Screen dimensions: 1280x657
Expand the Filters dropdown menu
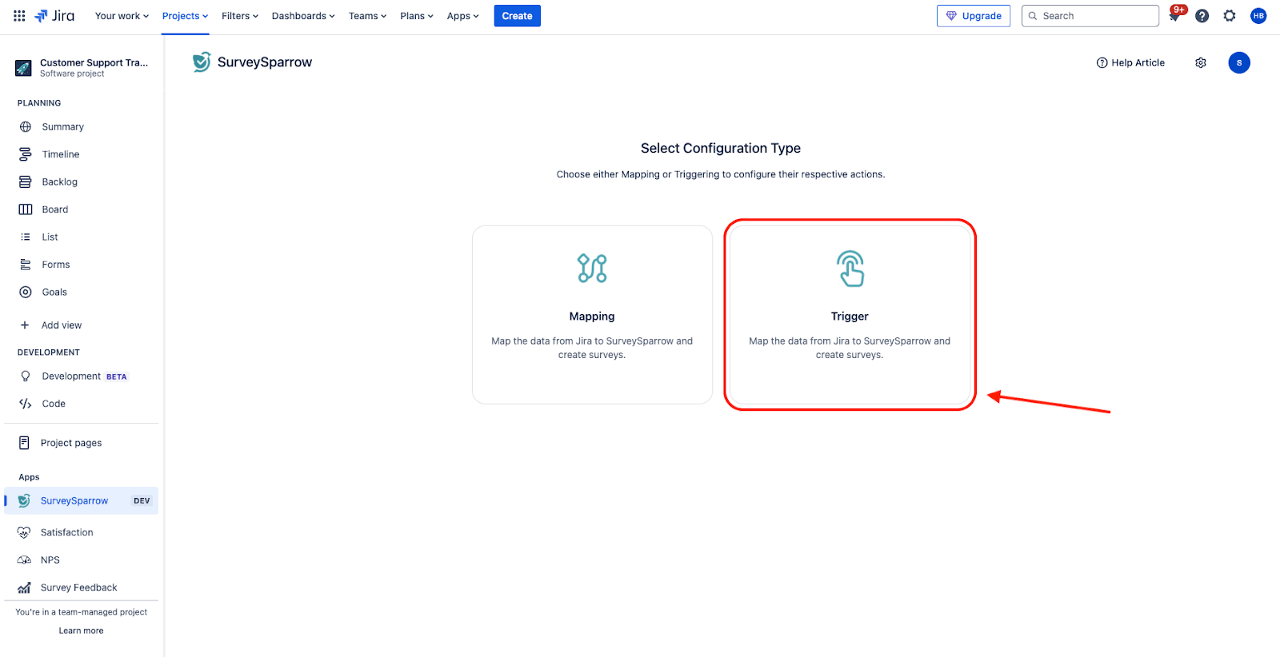(239, 16)
